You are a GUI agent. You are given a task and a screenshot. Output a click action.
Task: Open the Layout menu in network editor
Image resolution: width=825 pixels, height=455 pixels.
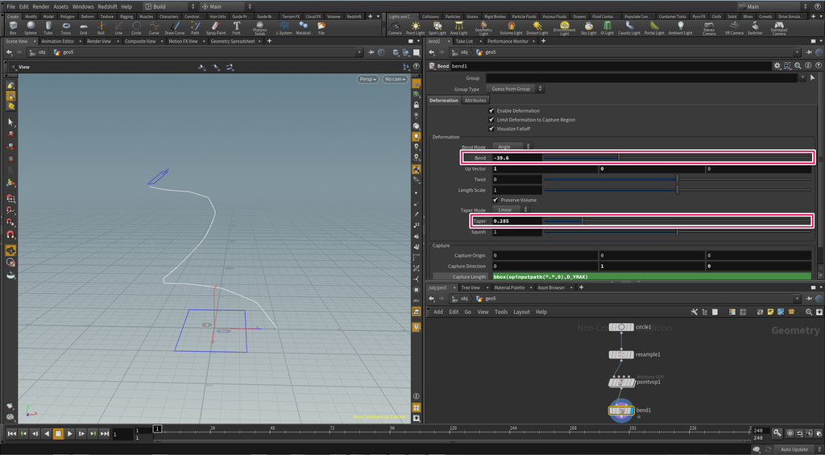pyautogui.click(x=521, y=312)
